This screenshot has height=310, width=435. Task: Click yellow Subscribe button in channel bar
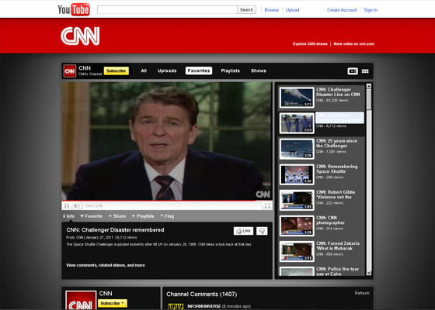coord(117,71)
